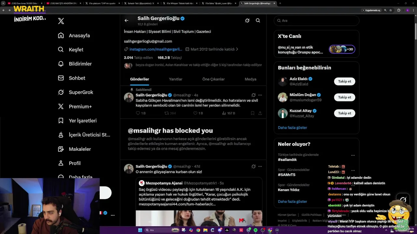The image size is (417, 234).
Task: Open floating Grok button bottom right
Action: pos(403,199)
